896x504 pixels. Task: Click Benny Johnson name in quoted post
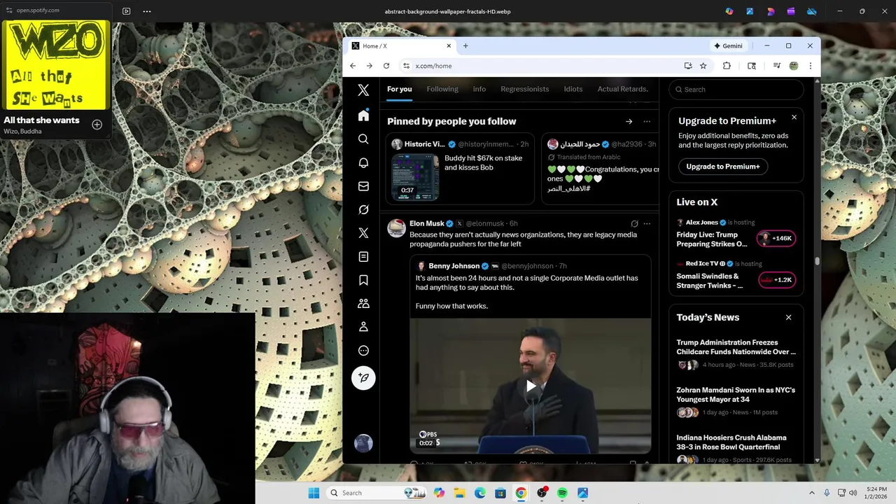point(454,266)
